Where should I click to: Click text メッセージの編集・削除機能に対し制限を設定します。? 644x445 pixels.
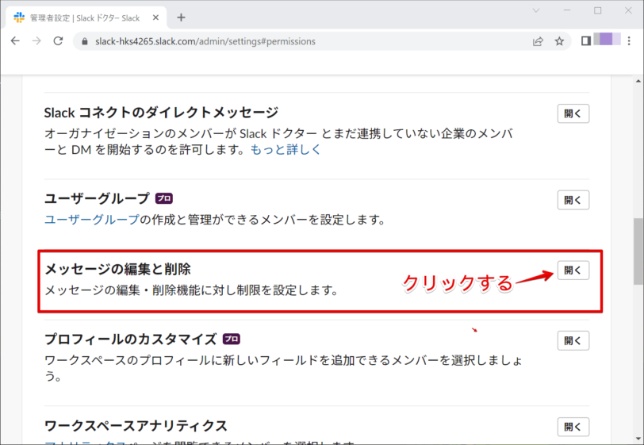tap(192, 290)
